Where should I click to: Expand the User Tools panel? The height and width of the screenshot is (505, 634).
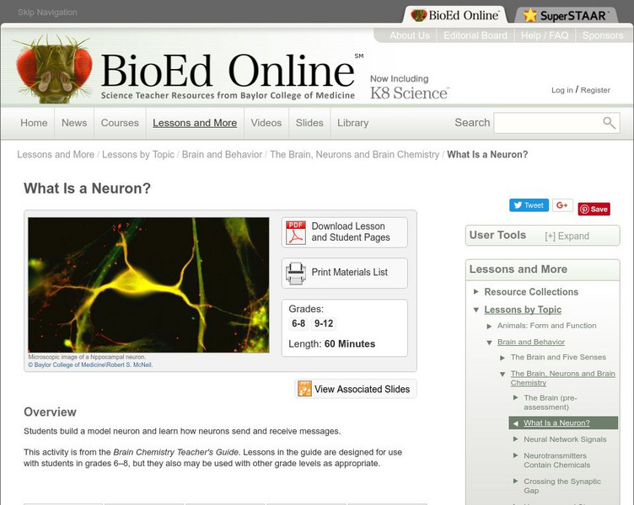[x=567, y=237]
